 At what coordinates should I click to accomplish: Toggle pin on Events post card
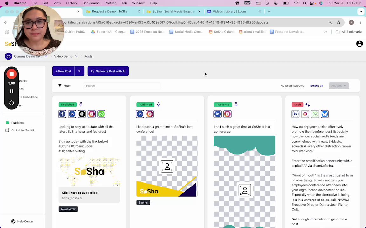pos(159,104)
